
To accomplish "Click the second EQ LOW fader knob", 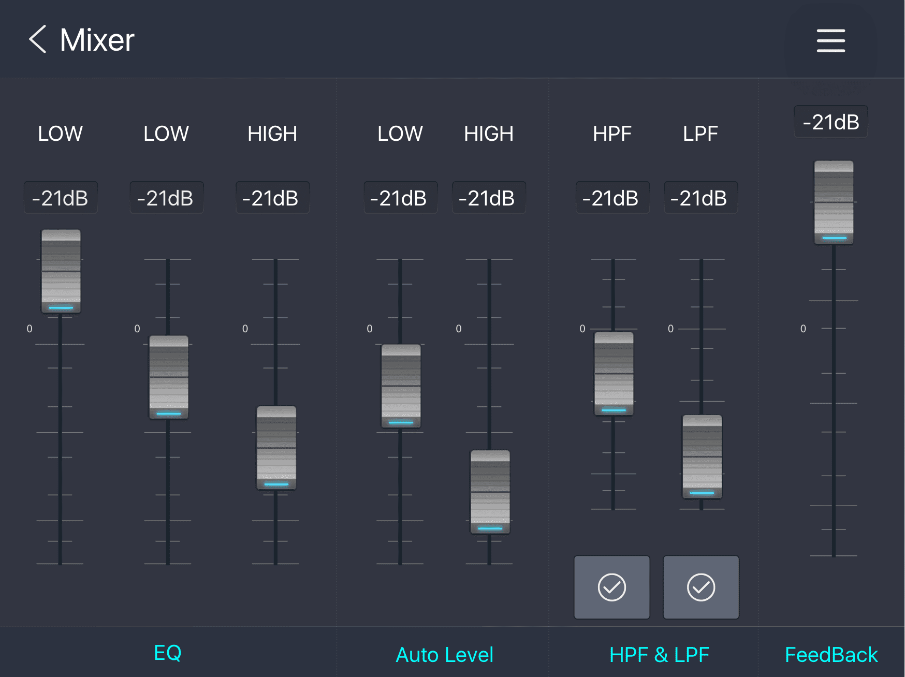I will coord(169,377).
